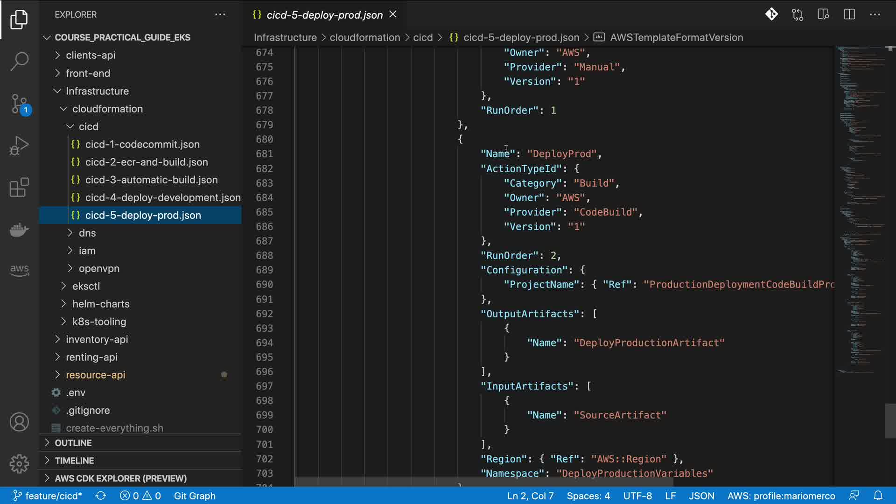Open the Search view in activity bar

pyautogui.click(x=19, y=61)
